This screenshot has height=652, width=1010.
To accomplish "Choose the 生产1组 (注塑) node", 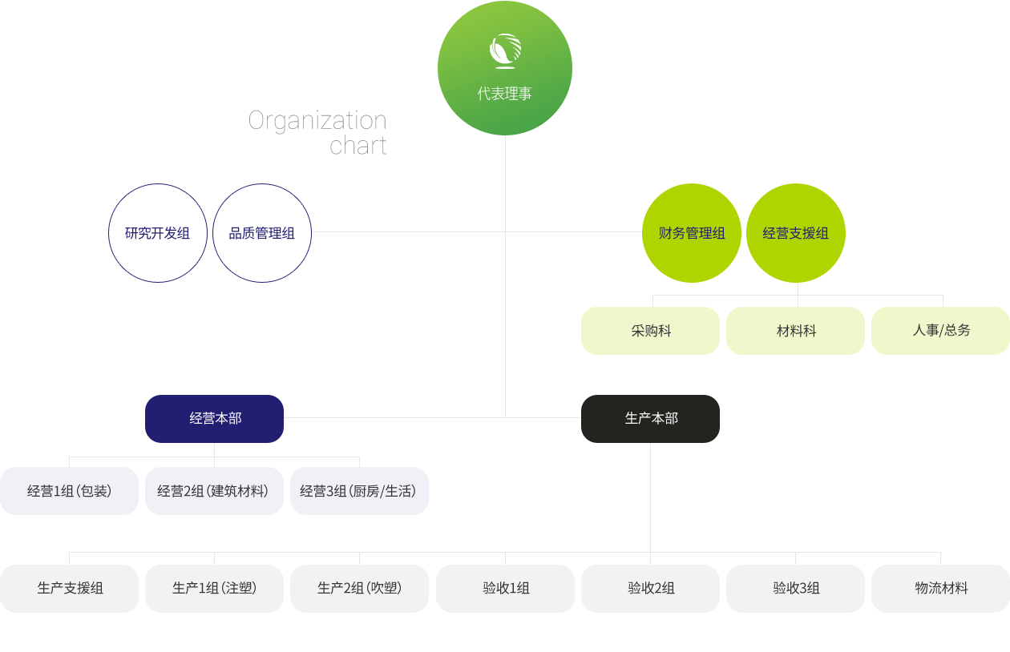I will click(214, 589).
